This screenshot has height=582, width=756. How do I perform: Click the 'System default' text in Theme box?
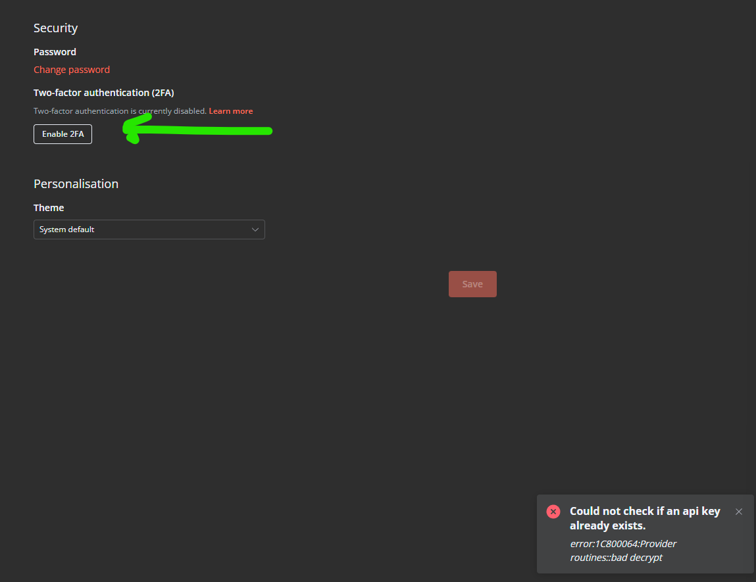[x=66, y=230]
